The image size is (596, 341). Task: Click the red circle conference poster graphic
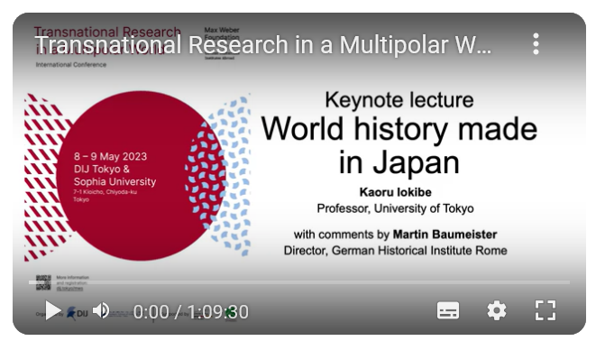click(141, 176)
